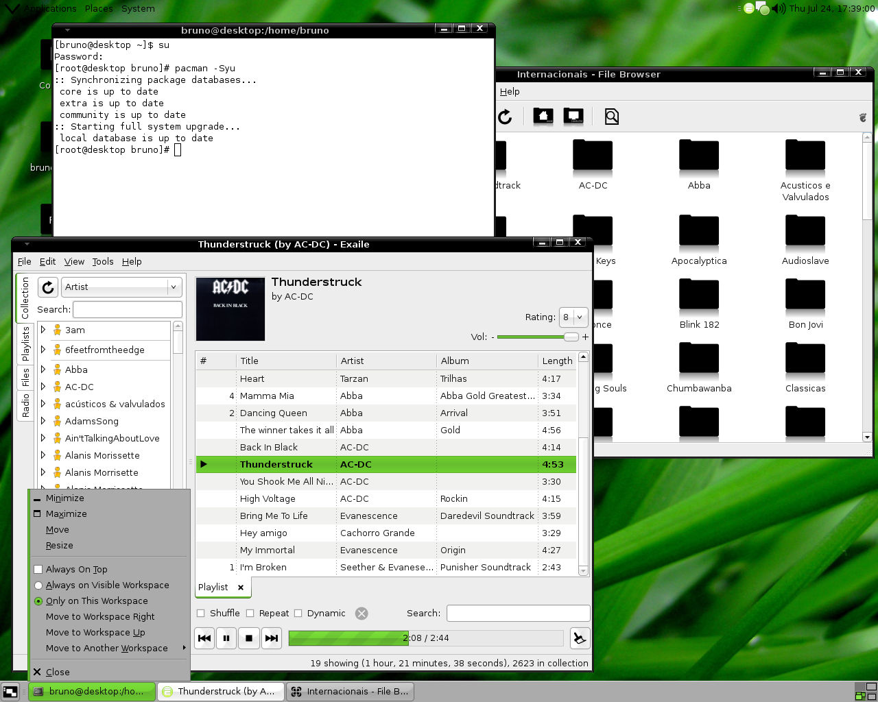Click the volume icon in the system tray
878x702 pixels.
click(x=778, y=8)
